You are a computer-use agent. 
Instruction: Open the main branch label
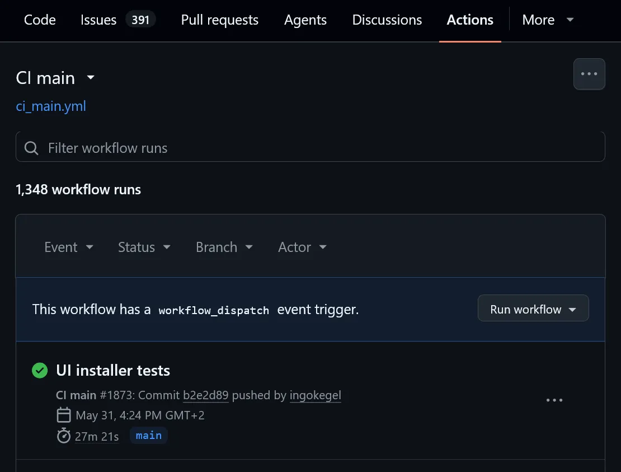(x=148, y=436)
